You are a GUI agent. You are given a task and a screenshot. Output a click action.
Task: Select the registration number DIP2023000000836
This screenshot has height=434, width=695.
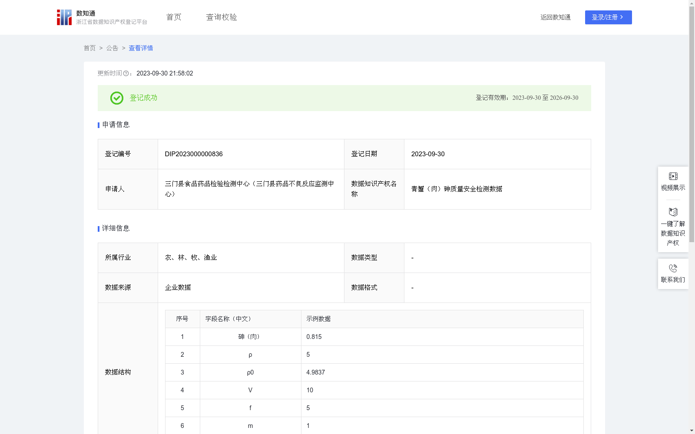pos(194,154)
